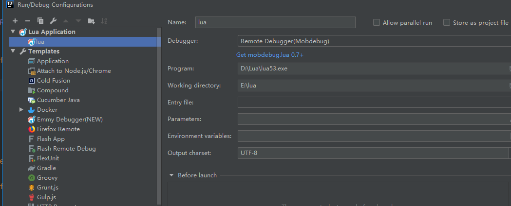Click the Move Down arrow icon

(x=78, y=21)
